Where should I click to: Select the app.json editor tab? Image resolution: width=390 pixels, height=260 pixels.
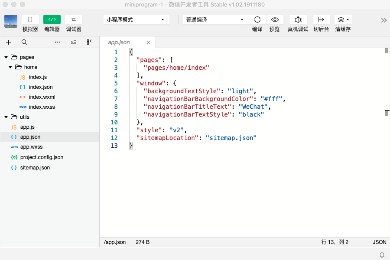(x=119, y=42)
